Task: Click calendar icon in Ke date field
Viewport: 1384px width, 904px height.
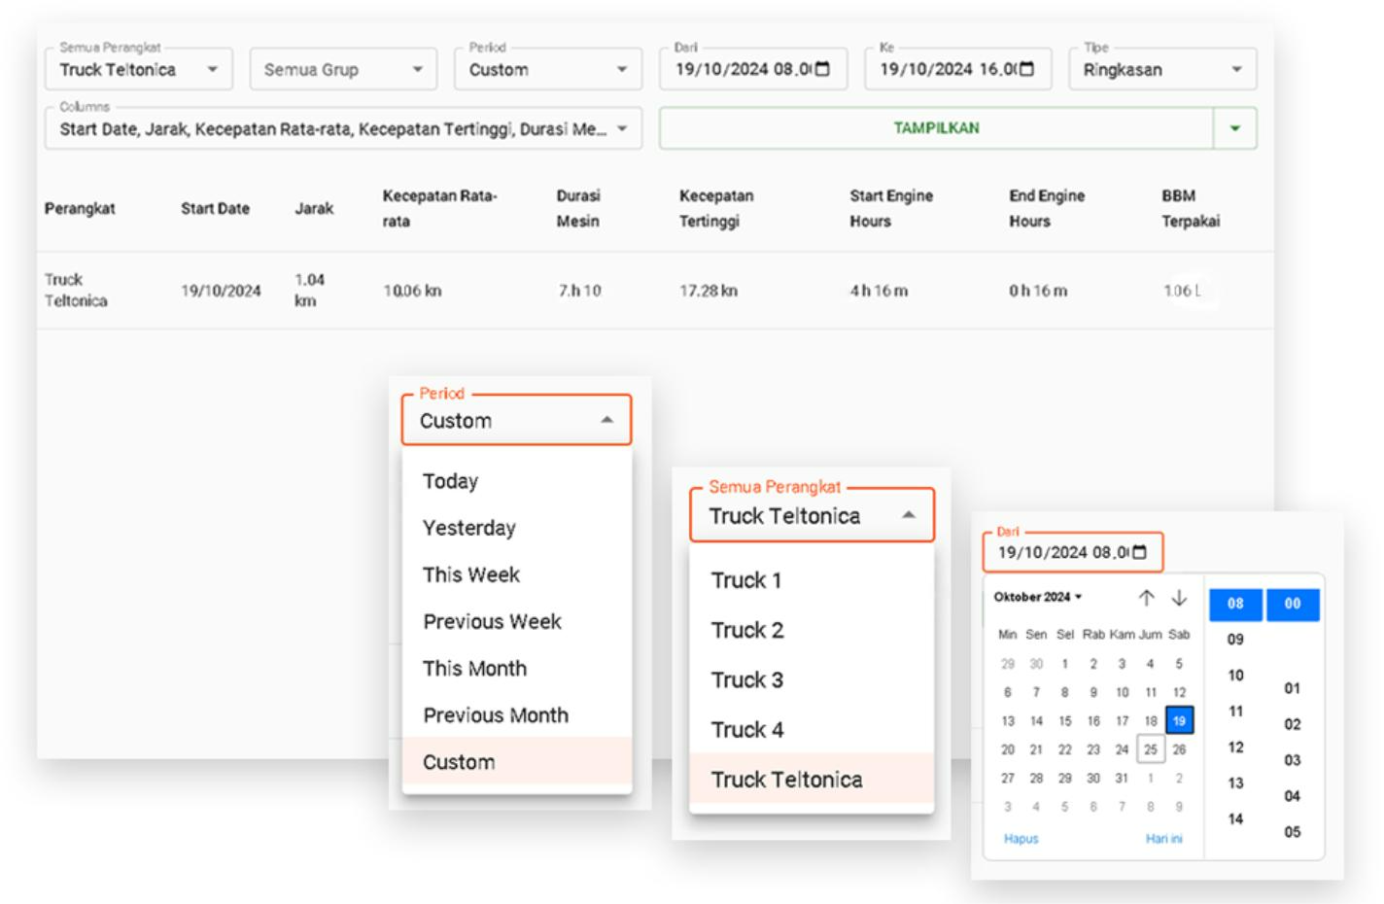Action: tap(1026, 69)
